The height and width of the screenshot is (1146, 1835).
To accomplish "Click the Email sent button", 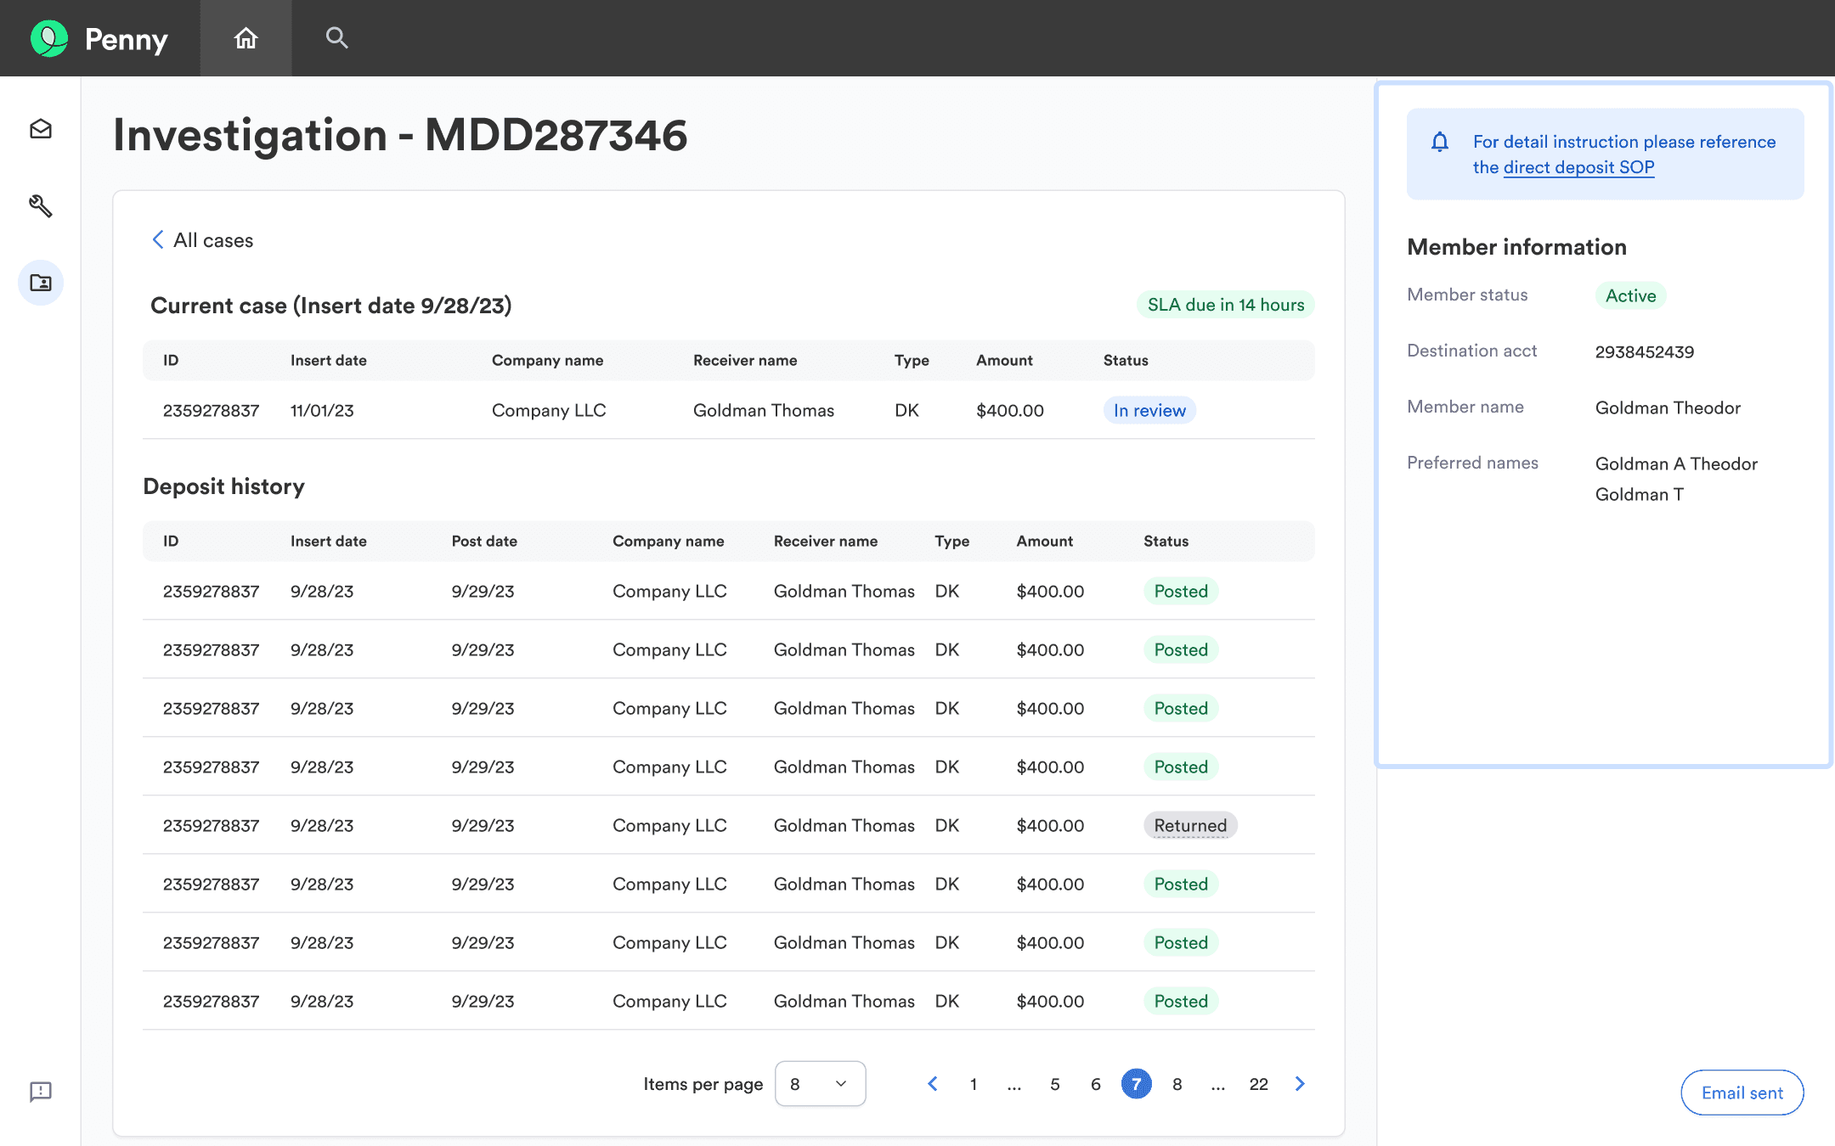I will click(x=1742, y=1093).
